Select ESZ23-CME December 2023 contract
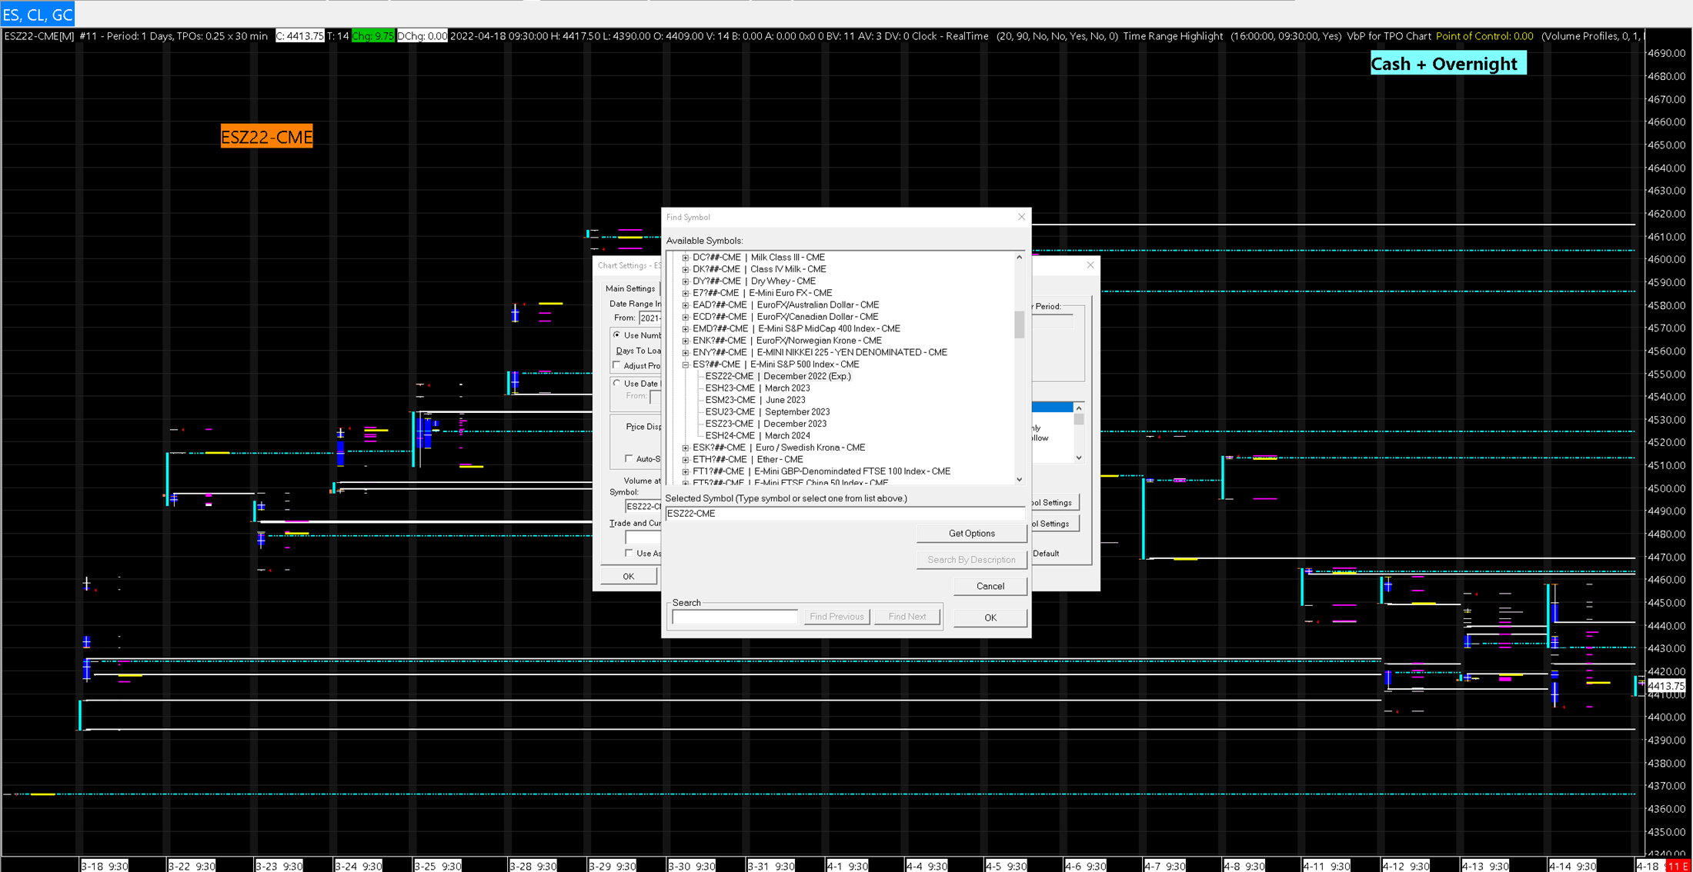The width and height of the screenshot is (1693, 872). [765, 424]
